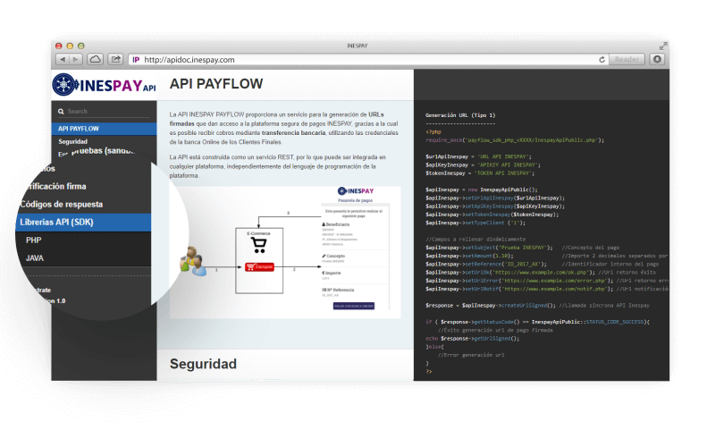Click the API PAYFLOW page heading
The width and height of the screenshot is (715, 438).
[216, 84]
